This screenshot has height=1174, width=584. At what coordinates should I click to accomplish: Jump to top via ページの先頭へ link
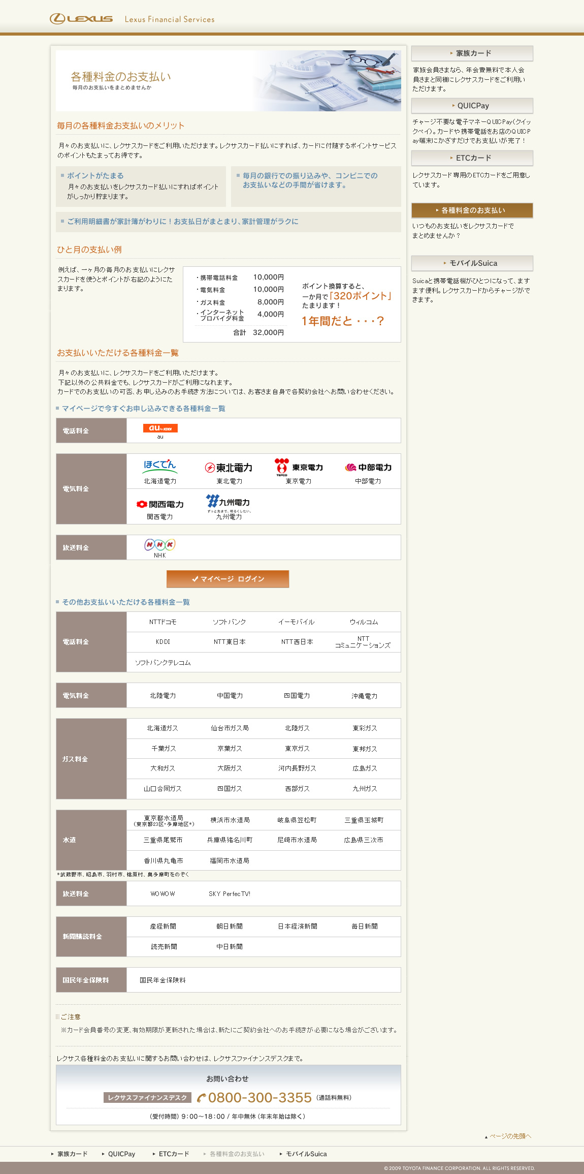point(509,1136)
